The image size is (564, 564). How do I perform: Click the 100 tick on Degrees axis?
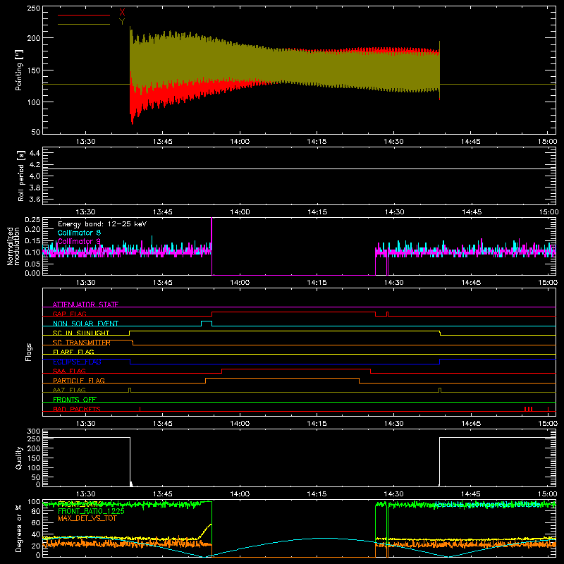click(x=34, y=502)
